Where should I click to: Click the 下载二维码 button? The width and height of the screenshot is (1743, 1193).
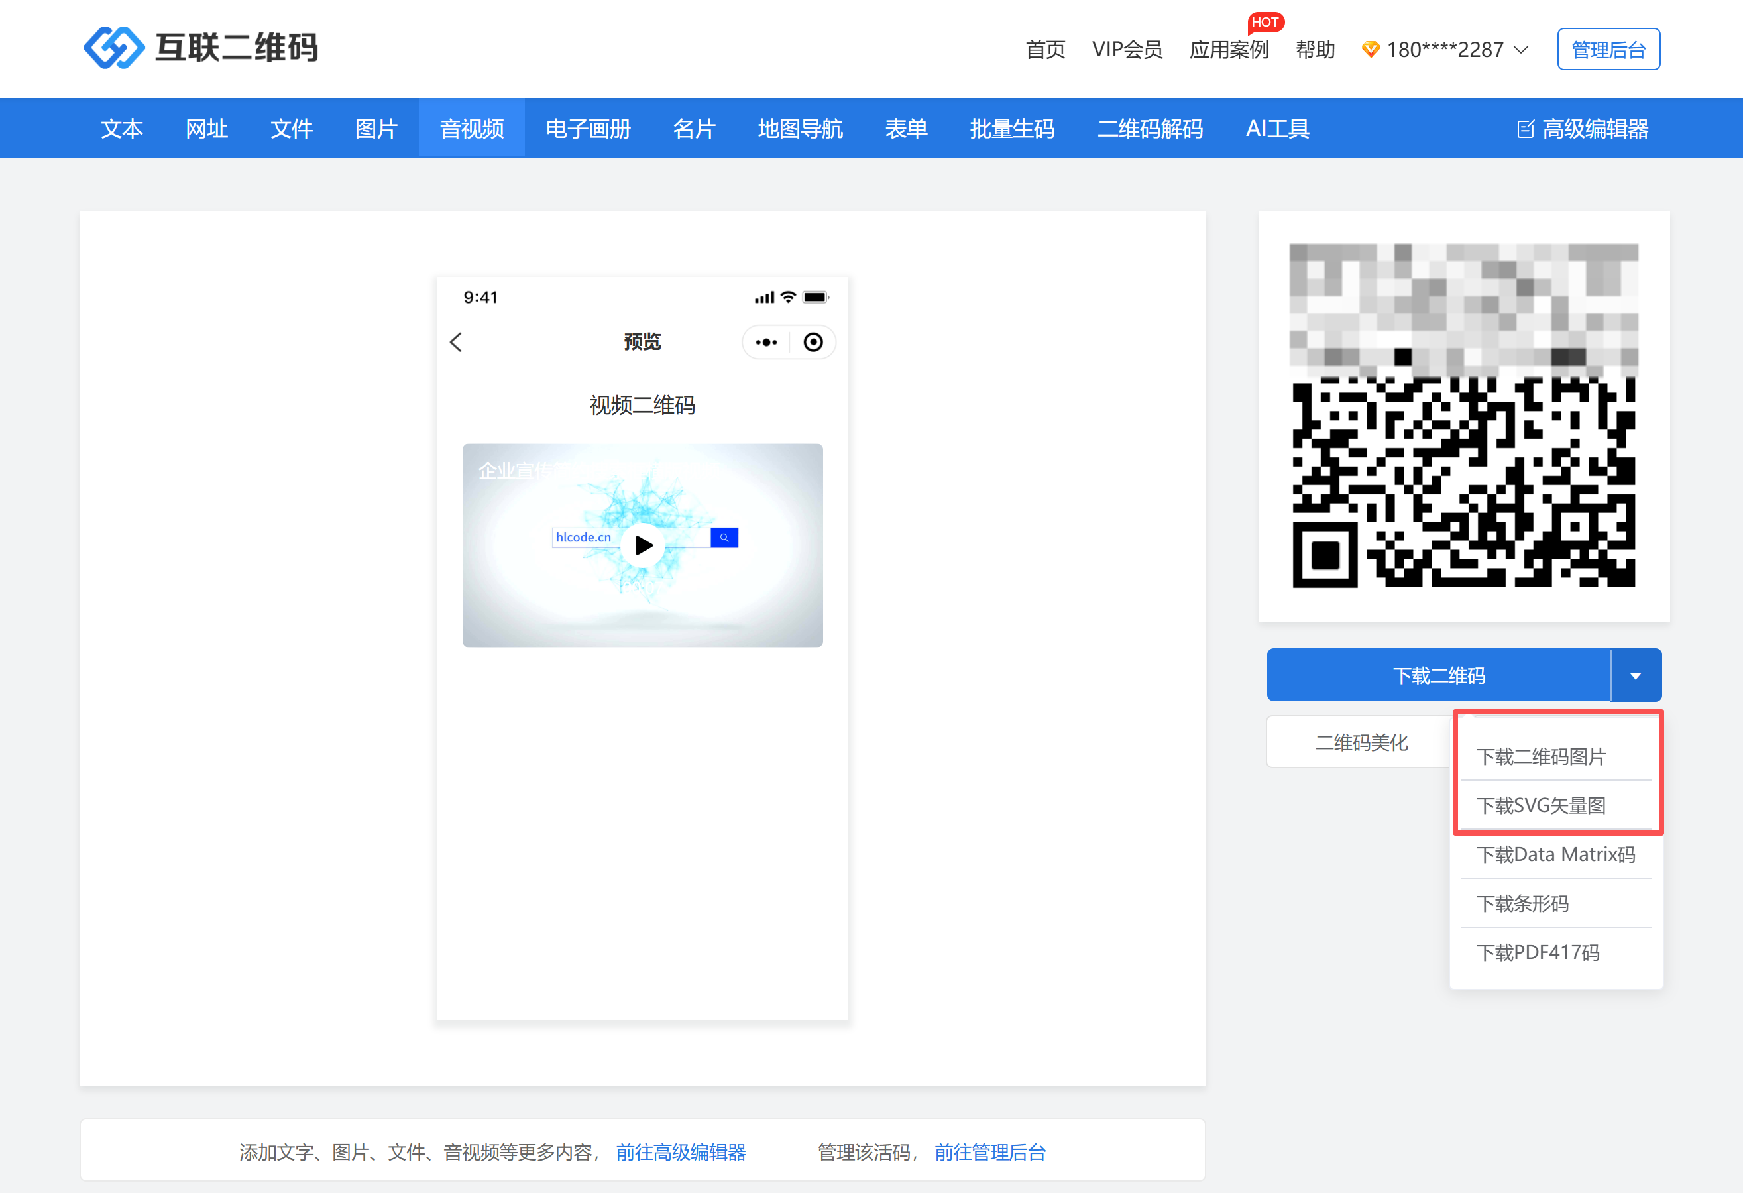[1437, 675]
